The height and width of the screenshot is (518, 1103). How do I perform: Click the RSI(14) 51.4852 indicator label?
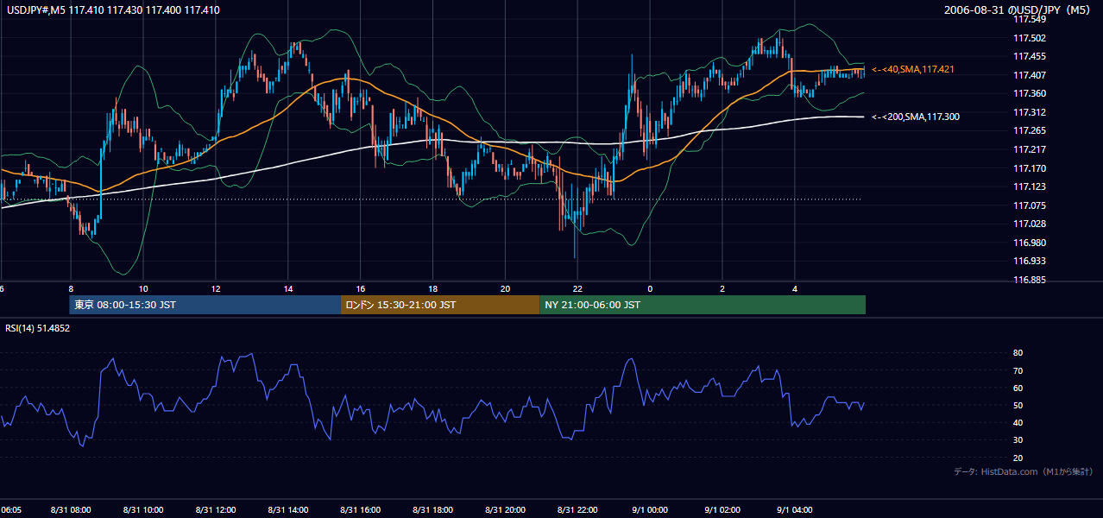point(38,328)
